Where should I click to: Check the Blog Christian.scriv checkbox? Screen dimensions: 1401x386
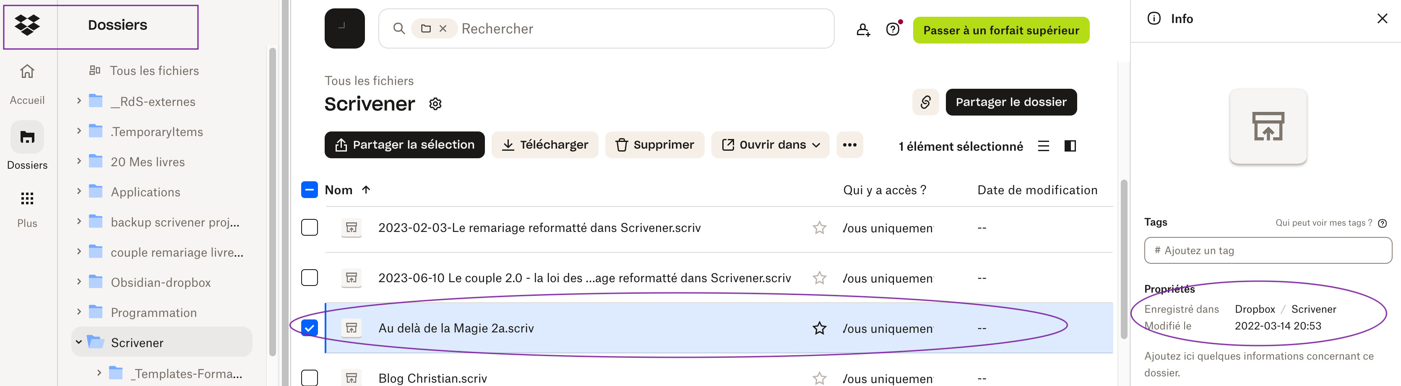click(310, 378)
